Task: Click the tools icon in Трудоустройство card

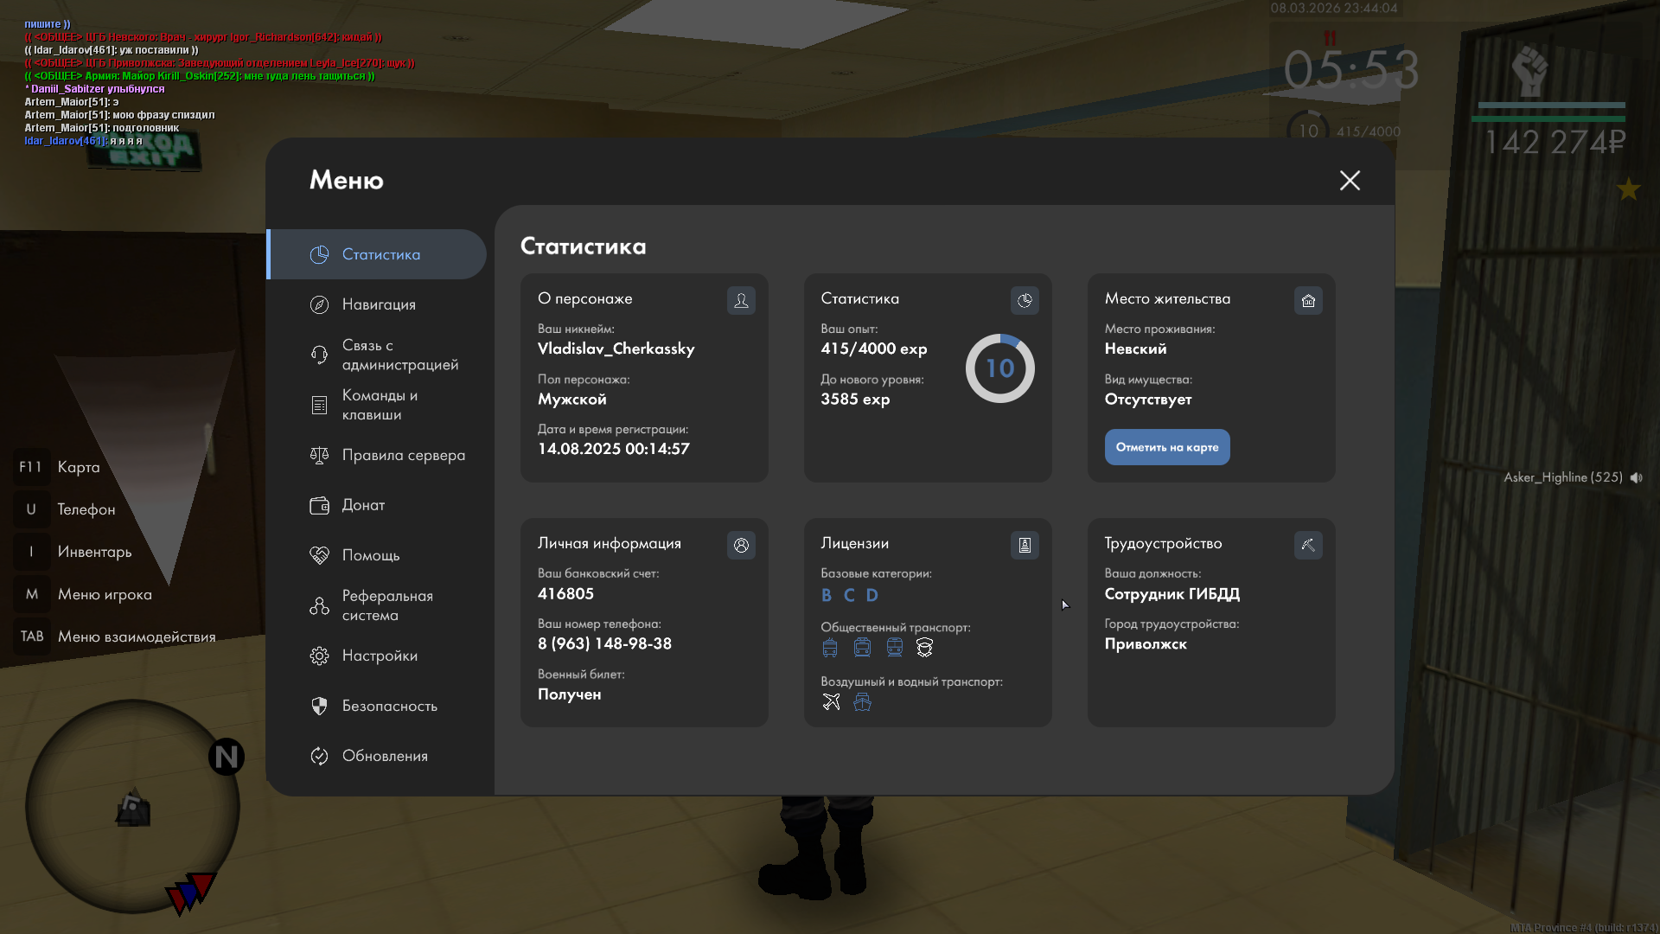Action: 1308,545
